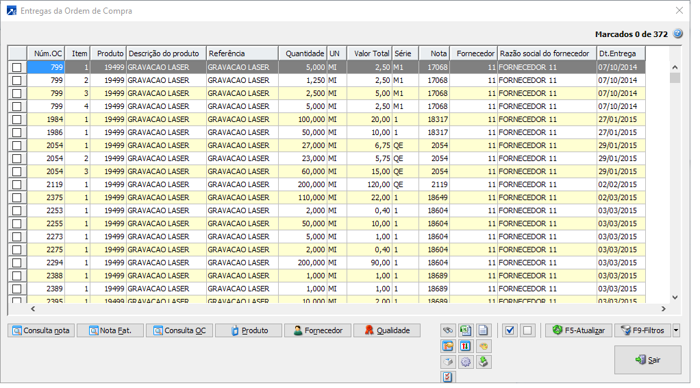
Task: Click the unmark-all empty box button
Action: click(x=527, y=330)
